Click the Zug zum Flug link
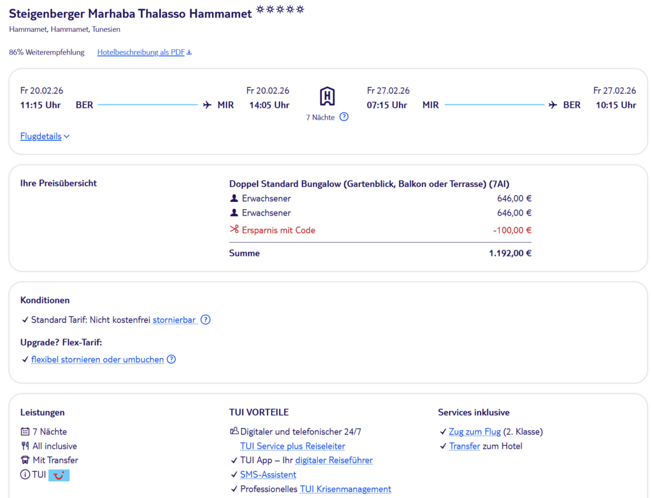 (x=475, y=432)
